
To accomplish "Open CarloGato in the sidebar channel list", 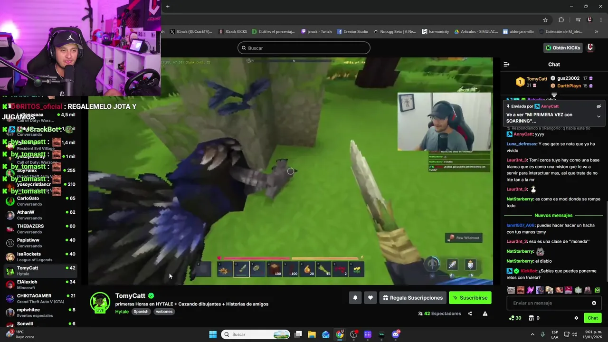I will click(x=40, y=201).
